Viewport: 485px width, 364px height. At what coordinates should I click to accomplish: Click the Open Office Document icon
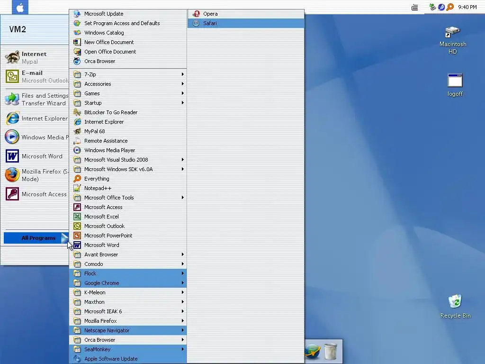77,52
